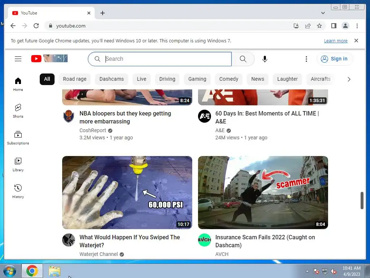Open YouTube settings three-dot menu
The width and height of the screenshot is (370, 278).
(306, 59)
